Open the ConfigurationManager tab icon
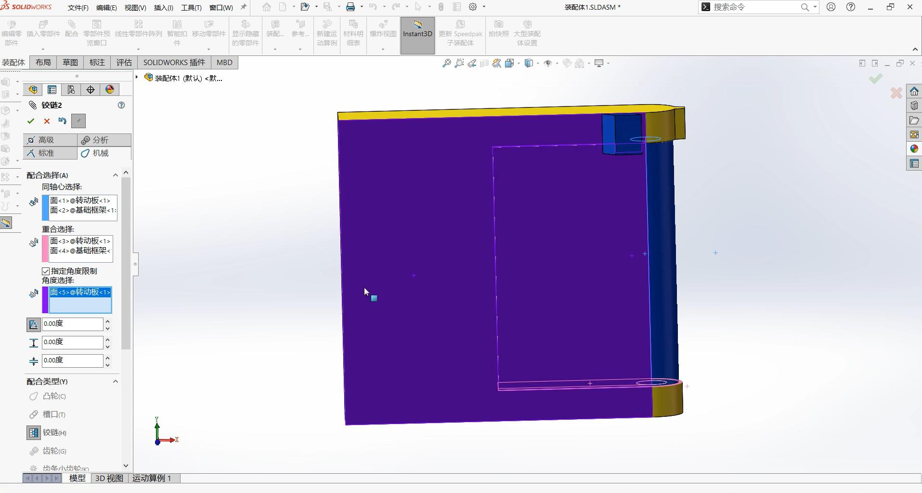 pyautogui.click(x=71, y=90)
